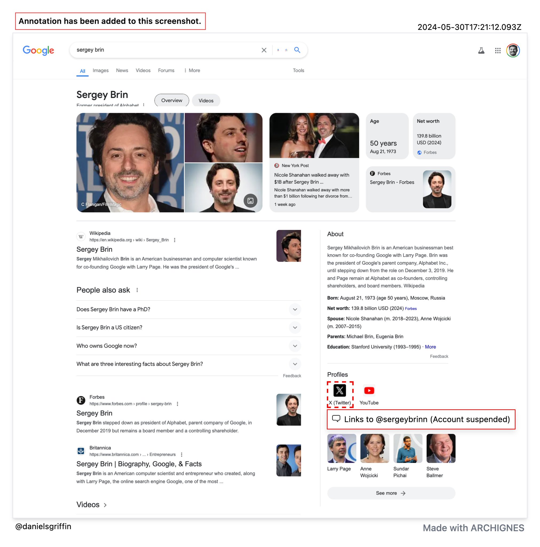The height and width of the screenshot is (547, 540).
Task: Click the Wikipedia attribution at the end of the About text
Action: click(414, 286)
